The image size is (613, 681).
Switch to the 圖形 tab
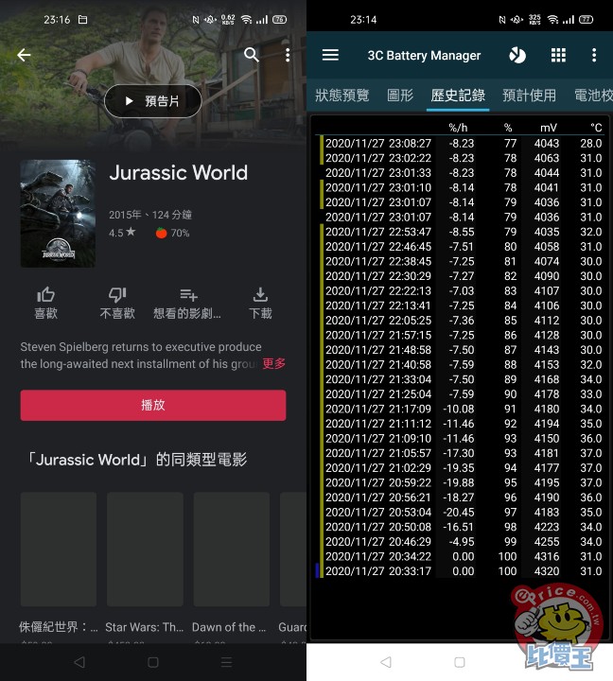pyautogui.click(x=400, y=95)
